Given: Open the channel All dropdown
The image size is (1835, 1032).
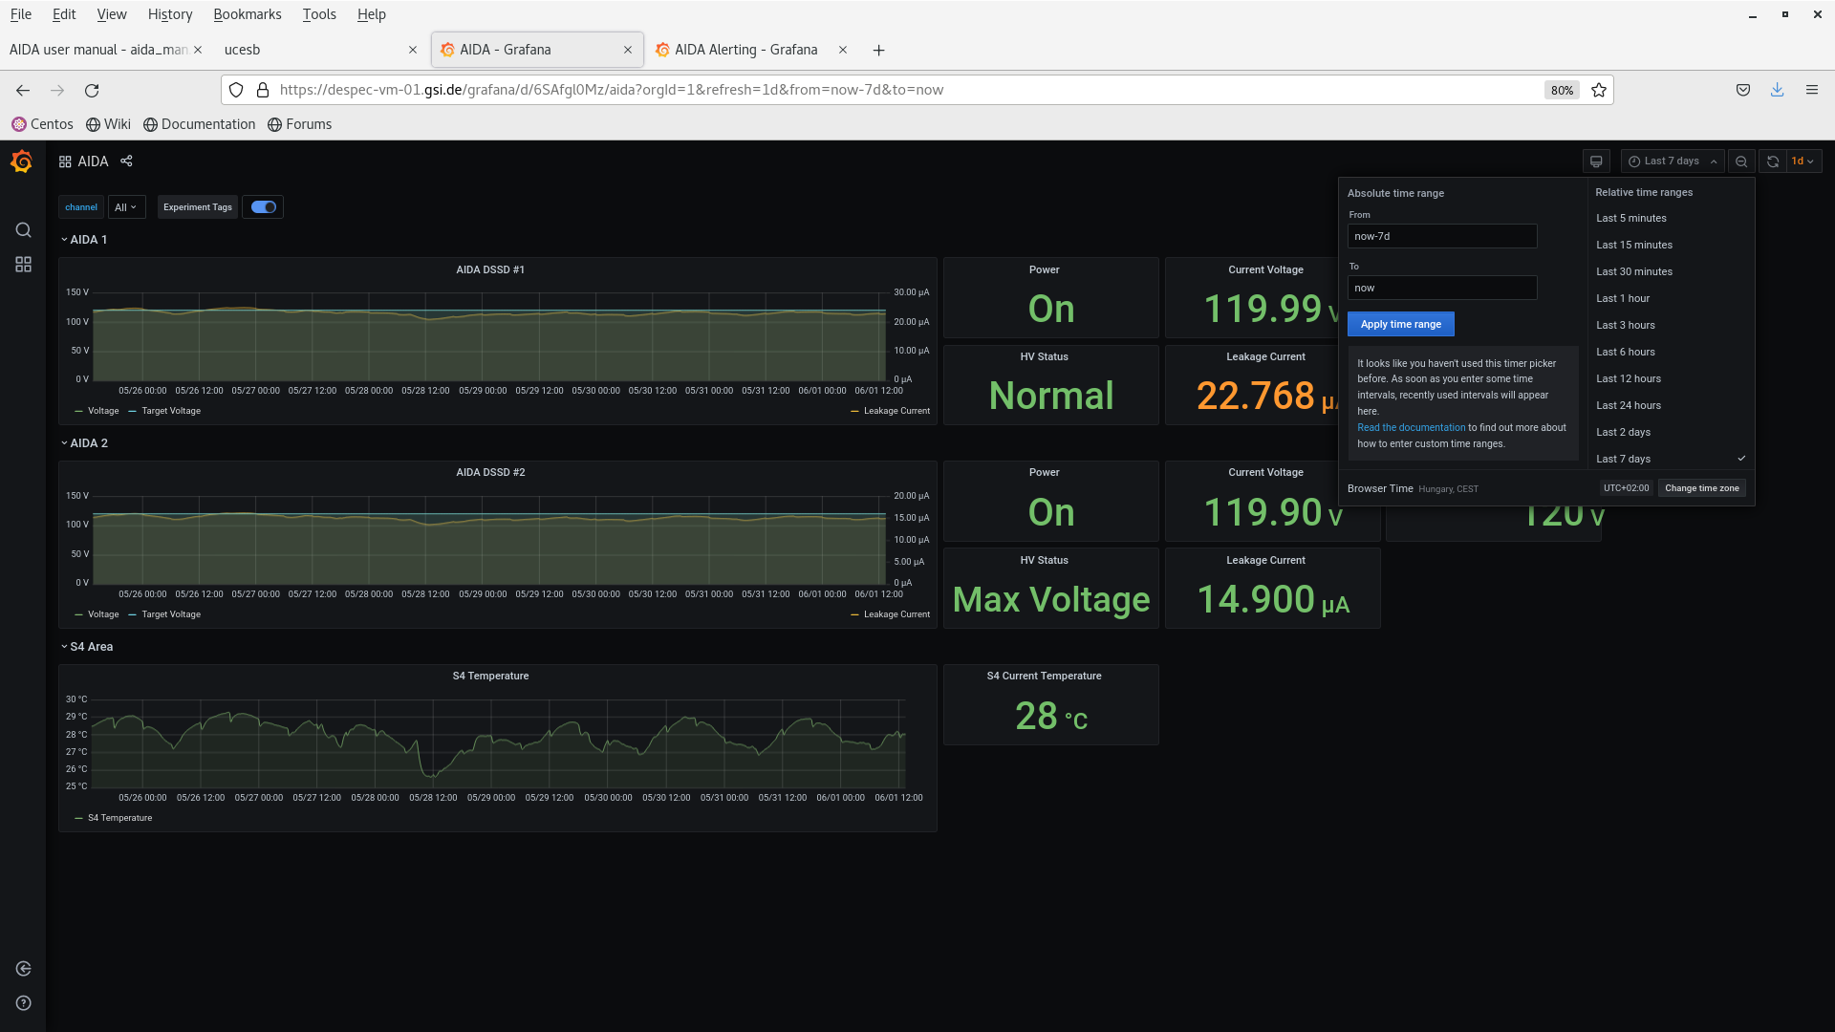Looking at the screenshot, I should [x=126, y=207].
